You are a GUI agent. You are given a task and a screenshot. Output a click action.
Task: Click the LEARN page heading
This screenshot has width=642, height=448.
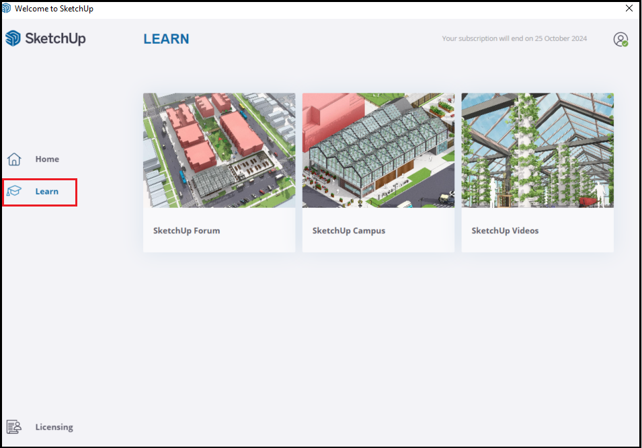[166, 38]
